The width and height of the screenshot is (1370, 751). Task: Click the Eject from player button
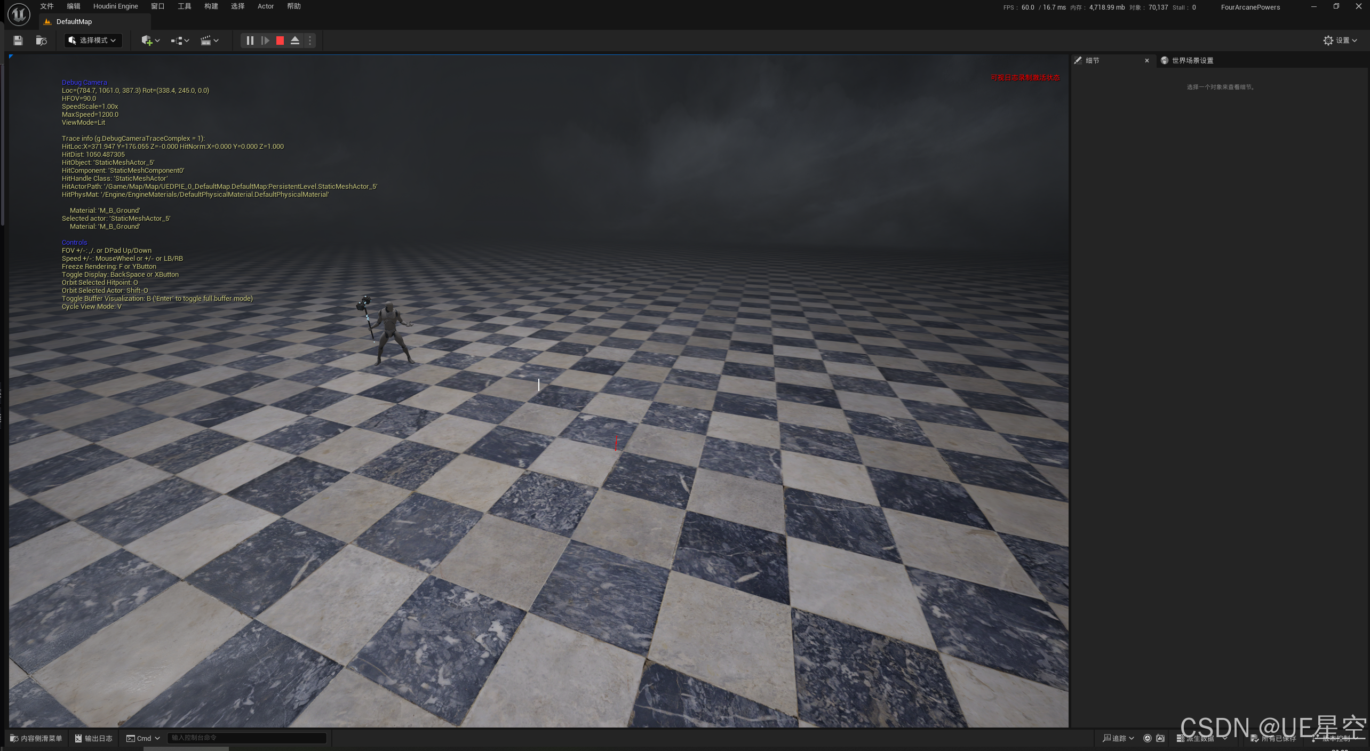(295, 41)
